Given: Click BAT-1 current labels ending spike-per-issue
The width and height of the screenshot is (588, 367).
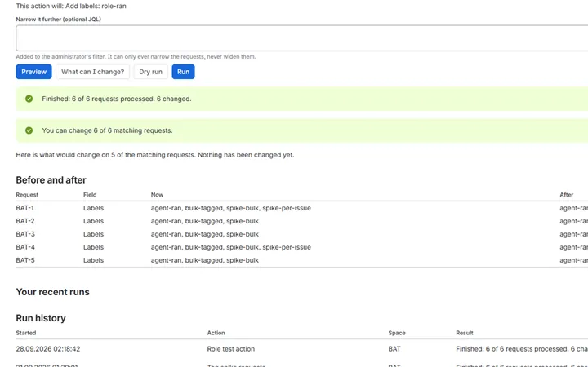Looking at the screenshot, I should coord(231,208).
